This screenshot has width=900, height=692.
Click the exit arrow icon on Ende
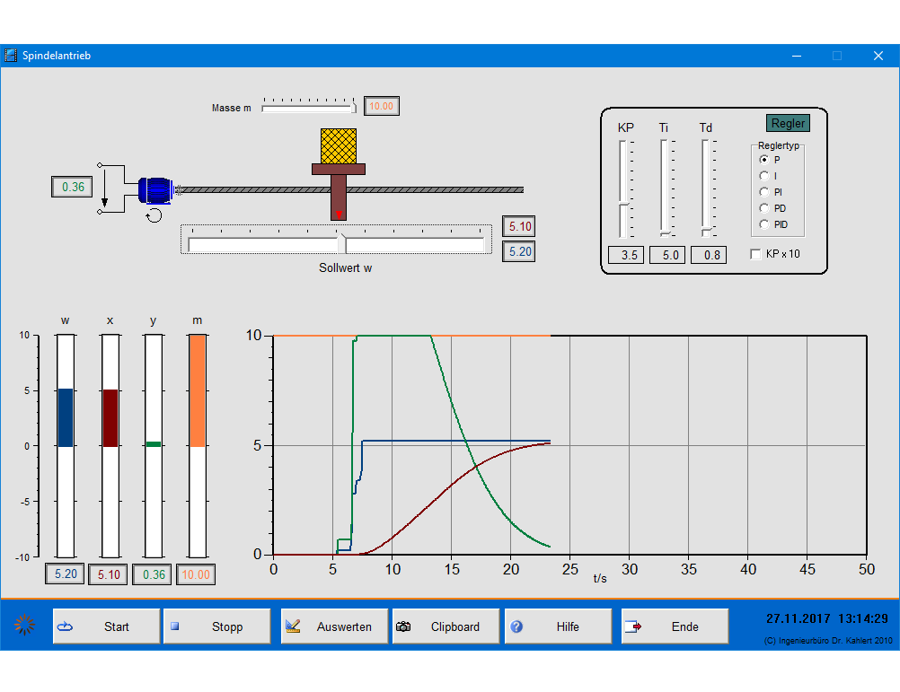(631, 626)
